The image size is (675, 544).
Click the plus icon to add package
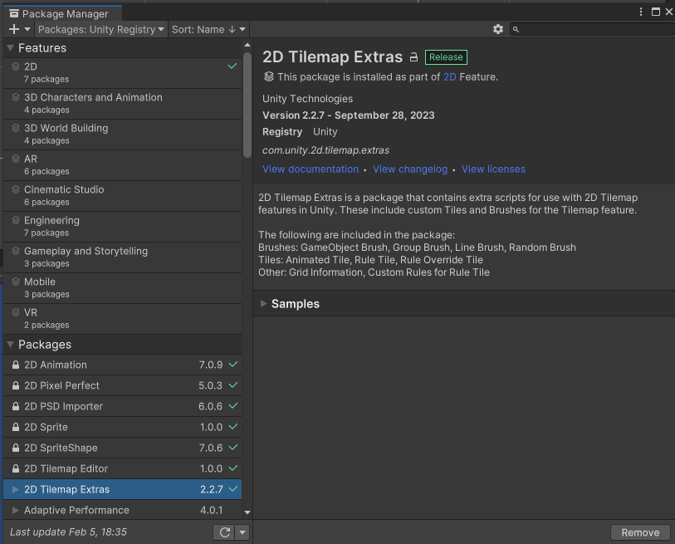tap(14, 29)
